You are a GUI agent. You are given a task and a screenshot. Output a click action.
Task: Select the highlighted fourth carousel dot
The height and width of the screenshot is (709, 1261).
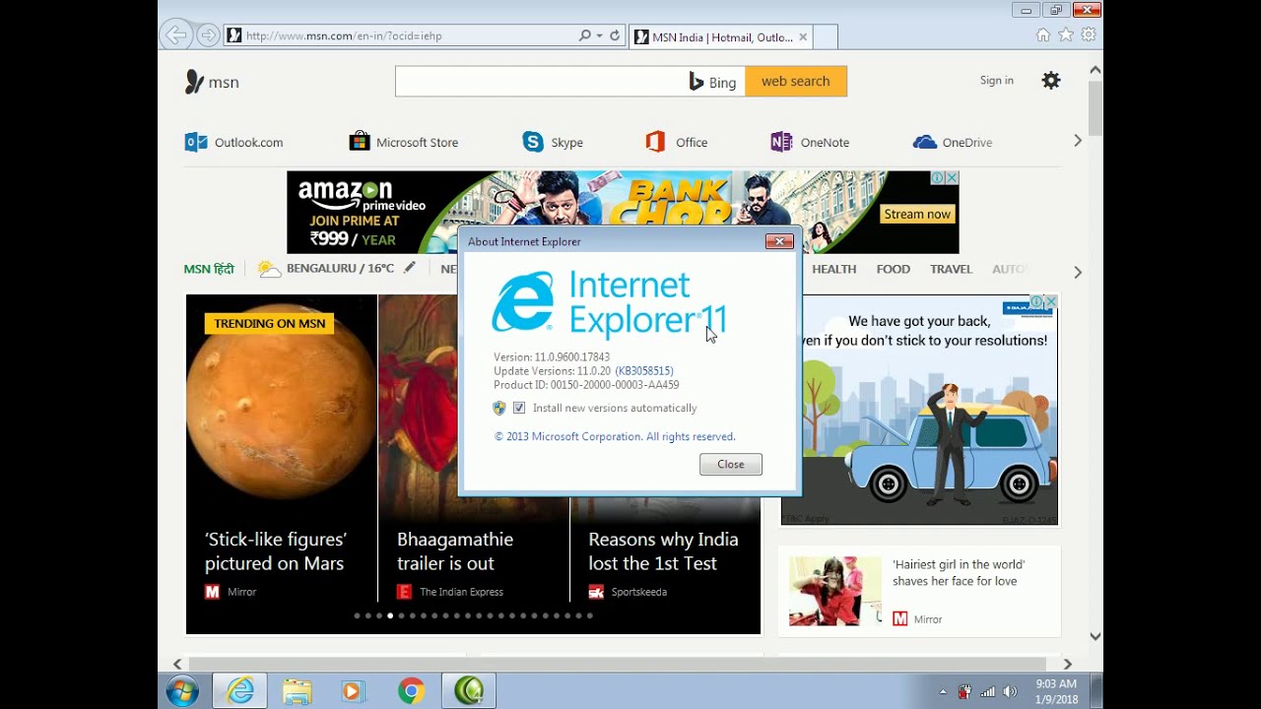pos(390,615)
